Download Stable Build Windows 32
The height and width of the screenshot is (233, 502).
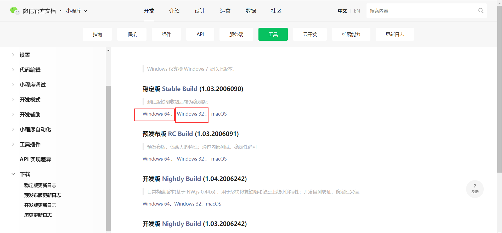tap(190, 114)
